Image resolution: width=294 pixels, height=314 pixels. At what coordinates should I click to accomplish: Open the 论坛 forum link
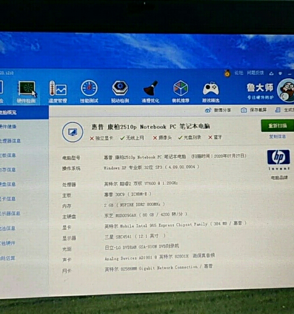click(238, 73)
